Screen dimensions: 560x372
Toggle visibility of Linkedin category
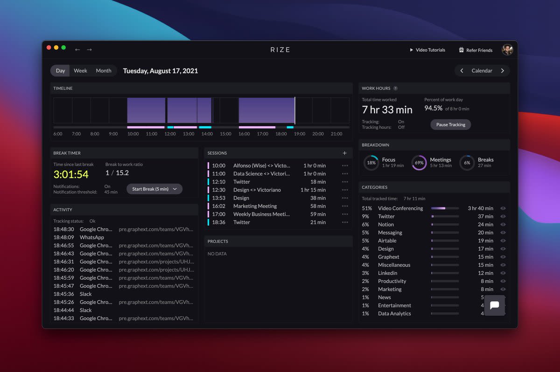pyautogui.click(x=503, y=273)
